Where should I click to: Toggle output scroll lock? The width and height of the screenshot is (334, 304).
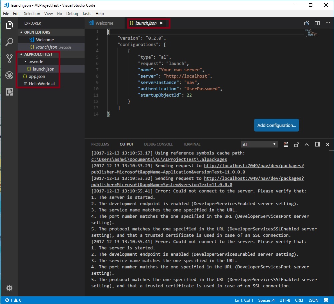point(296,145)
